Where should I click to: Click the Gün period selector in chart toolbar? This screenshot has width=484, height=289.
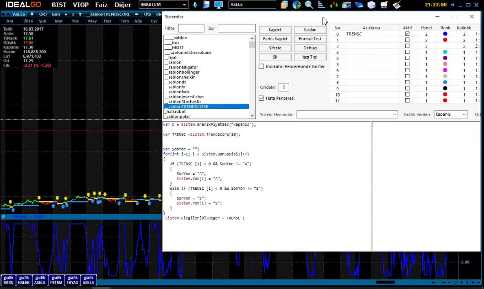pyautogui.click(x=56, y=14)
